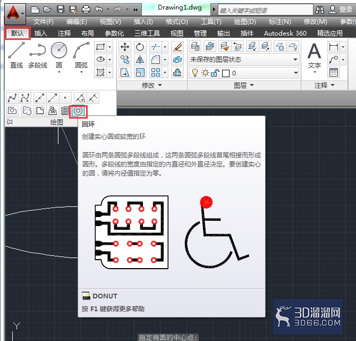Click the Spline Fit tool icon

pos(13,98)
